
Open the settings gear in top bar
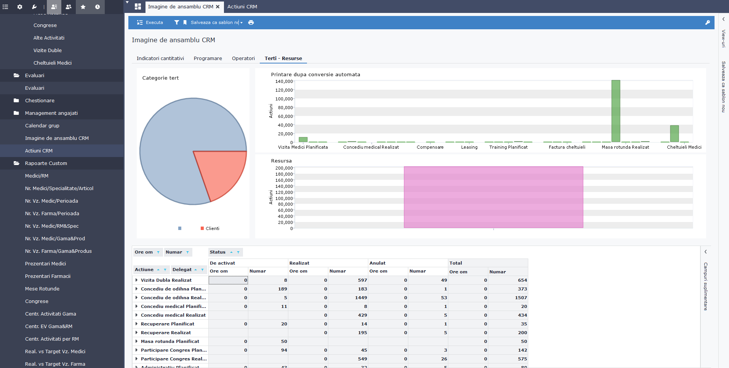coord(20,7)
